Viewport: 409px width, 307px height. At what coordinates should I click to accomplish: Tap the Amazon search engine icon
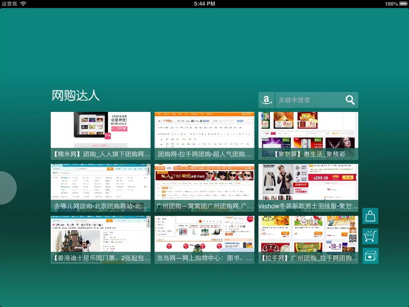[266, 100]
